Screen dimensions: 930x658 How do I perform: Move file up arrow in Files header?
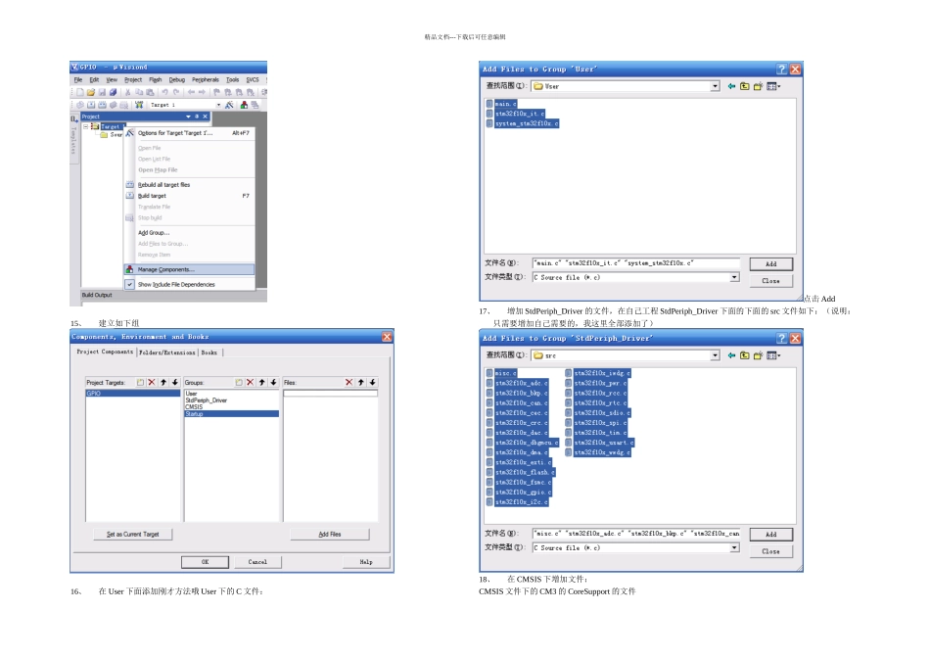click(361, 383)
